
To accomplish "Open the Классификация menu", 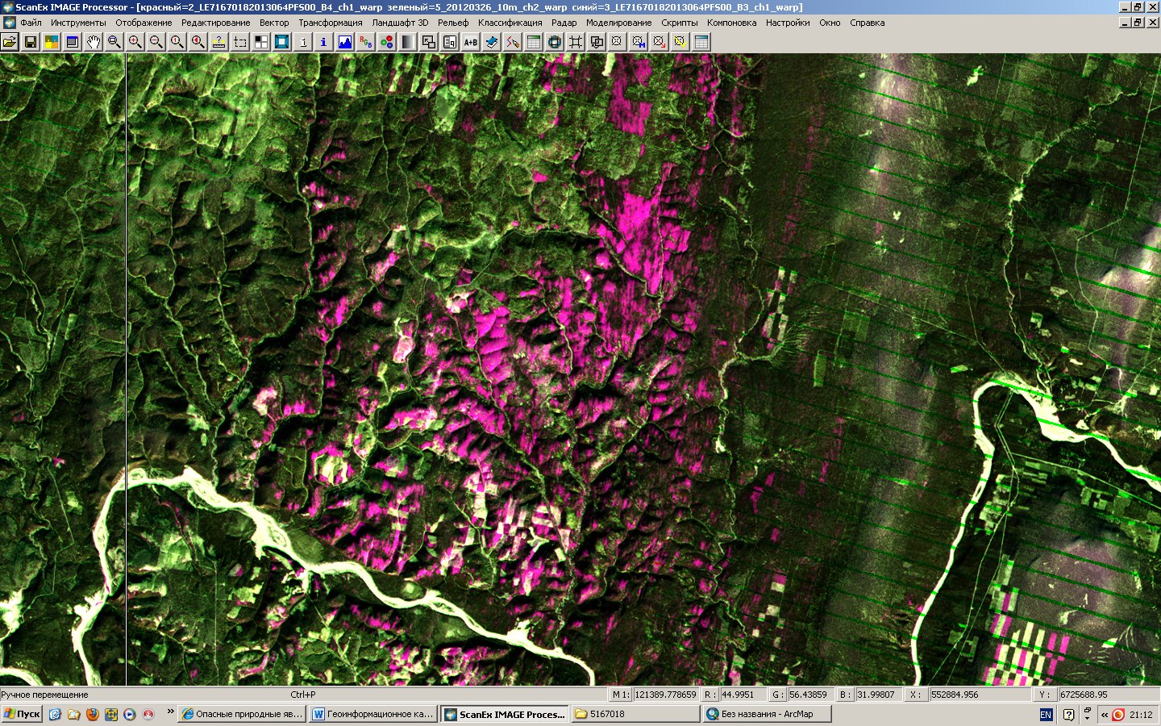I will (x=510, y=23).
